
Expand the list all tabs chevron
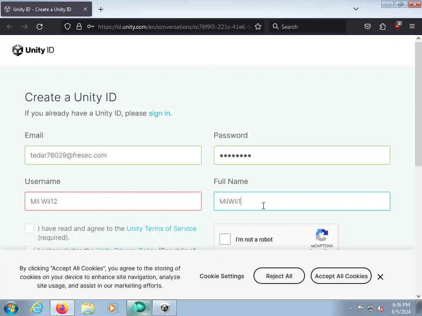(356, 9)
